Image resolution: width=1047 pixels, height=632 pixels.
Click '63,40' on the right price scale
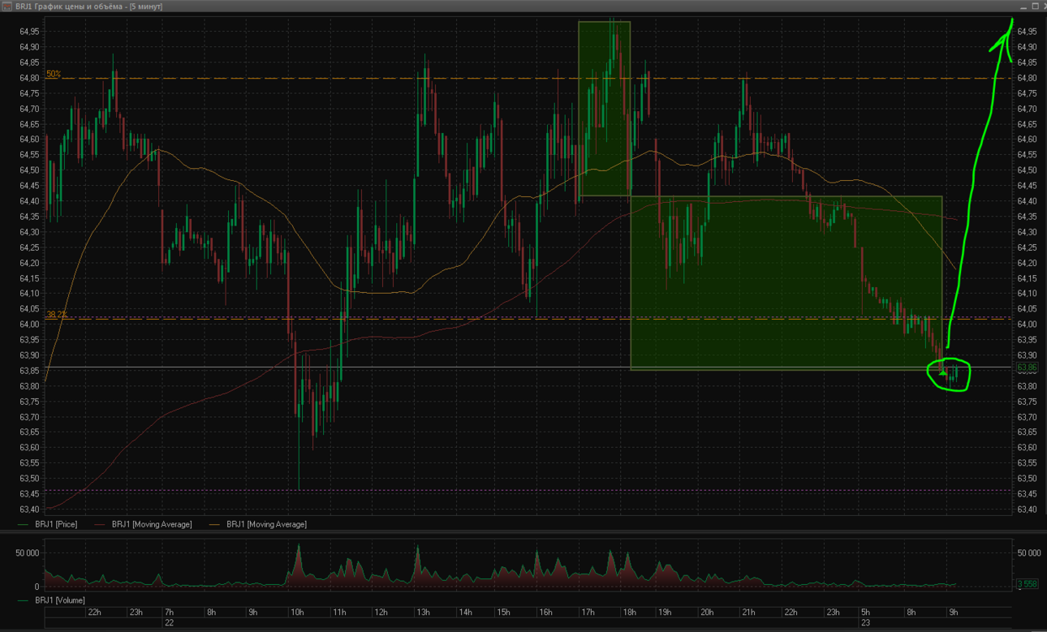tap(1027, 509)
